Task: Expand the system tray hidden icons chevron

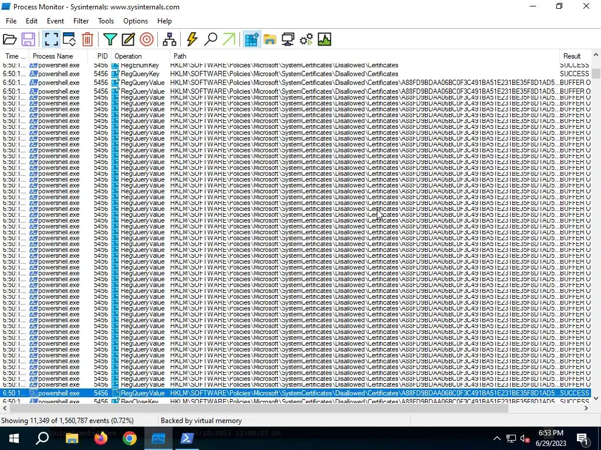Action: 497,438
